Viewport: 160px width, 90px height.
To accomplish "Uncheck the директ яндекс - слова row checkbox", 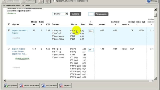I will click(x=9, y=49).
